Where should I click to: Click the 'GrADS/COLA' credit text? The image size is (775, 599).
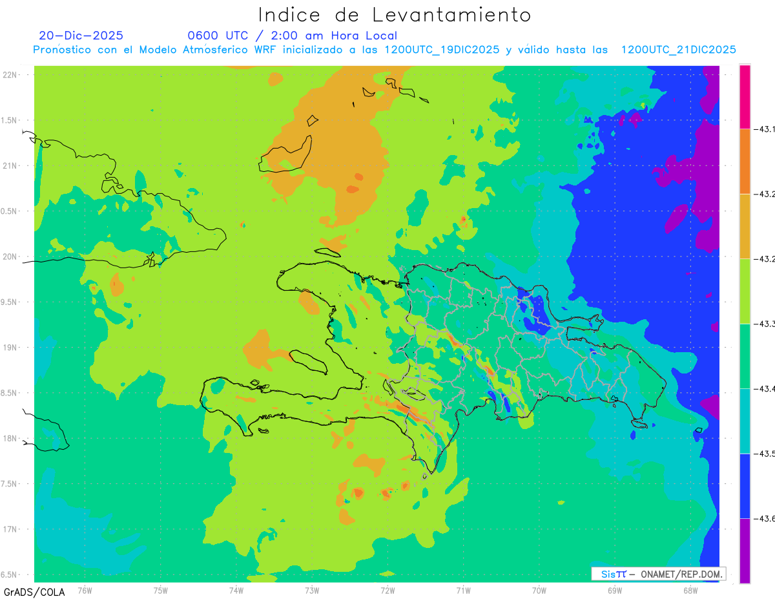click(x=34, y=592)
